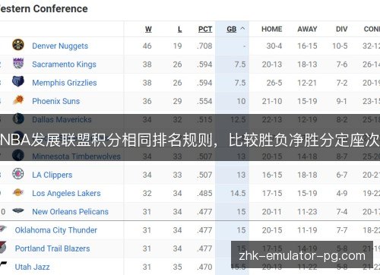Click the LA Clippers logo
Image resolution: width=380 pixels, height=275 pixels.
(x=18, y=174)
